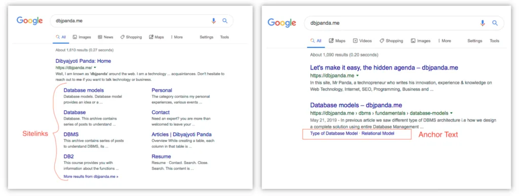Expand More menu in left screenshot
519x196 pixels.
[177, 37]
